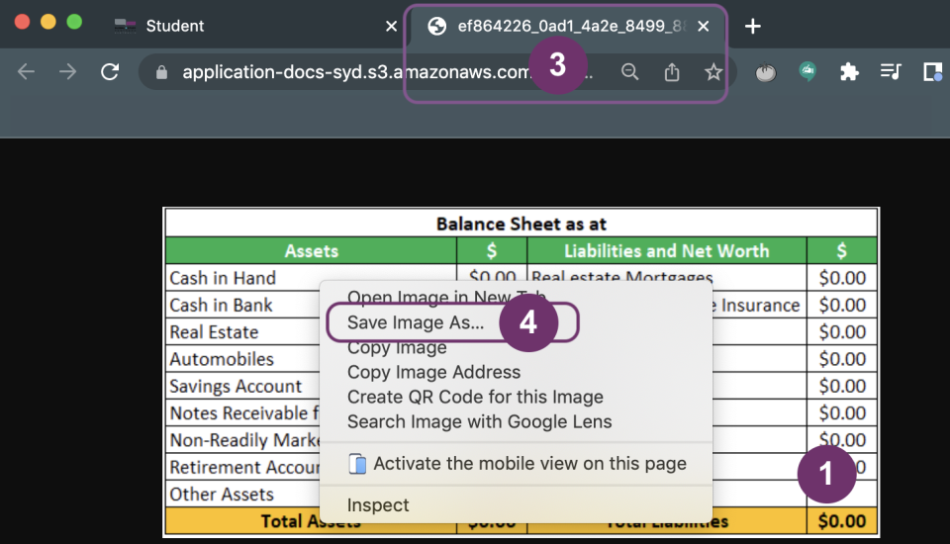Open the media controls playlist icon

tap(891, 72)
